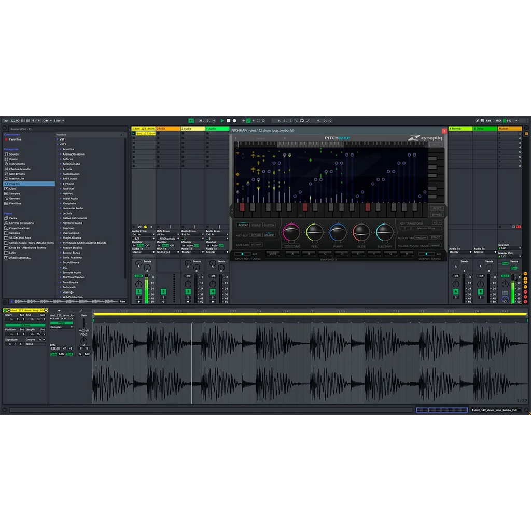
Task: Click the Electrify knob in Pitchmap
Action: (384, 232)
